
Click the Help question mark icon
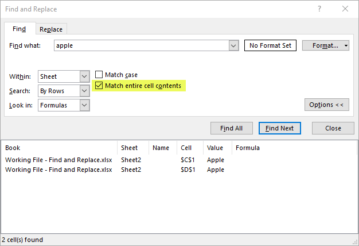click(x=318, y=9)
